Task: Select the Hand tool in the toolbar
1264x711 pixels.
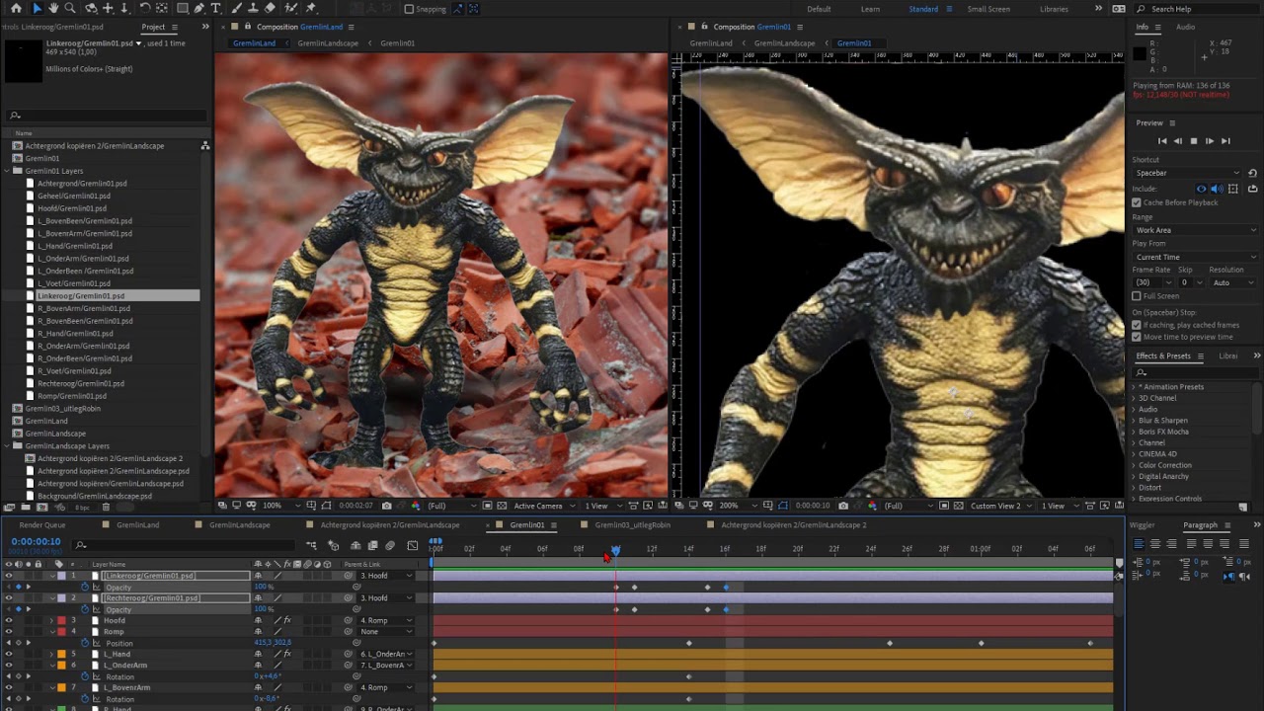Action: point(53,8)
